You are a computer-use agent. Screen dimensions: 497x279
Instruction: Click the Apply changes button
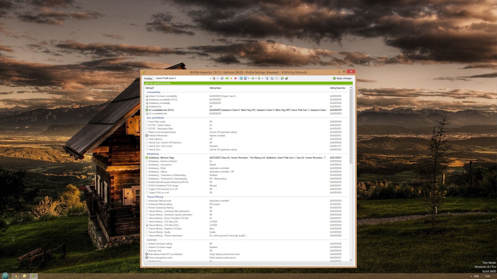click(342, 78)
